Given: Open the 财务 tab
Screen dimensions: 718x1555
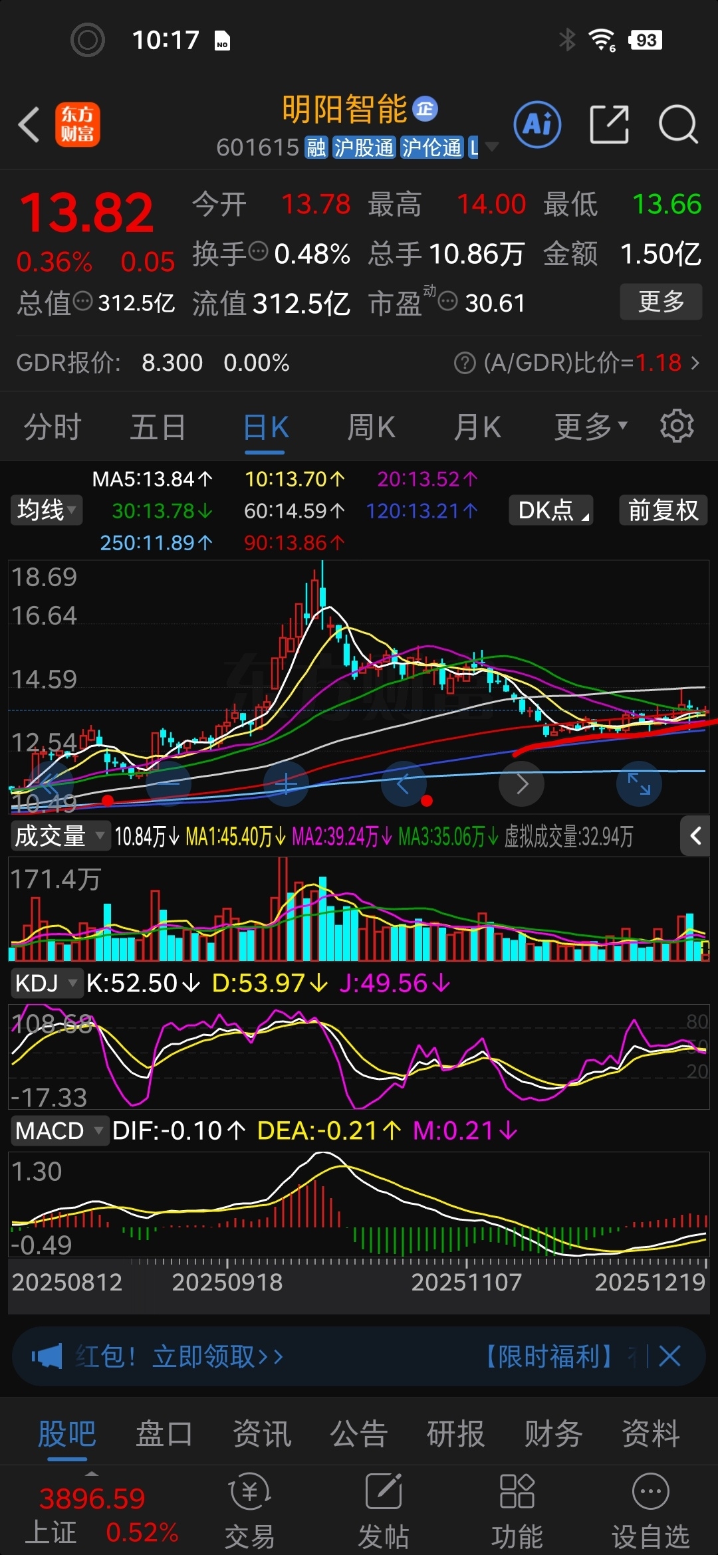Looking at the screenshot, I should pyautogui.click(x=553, y=1433).
